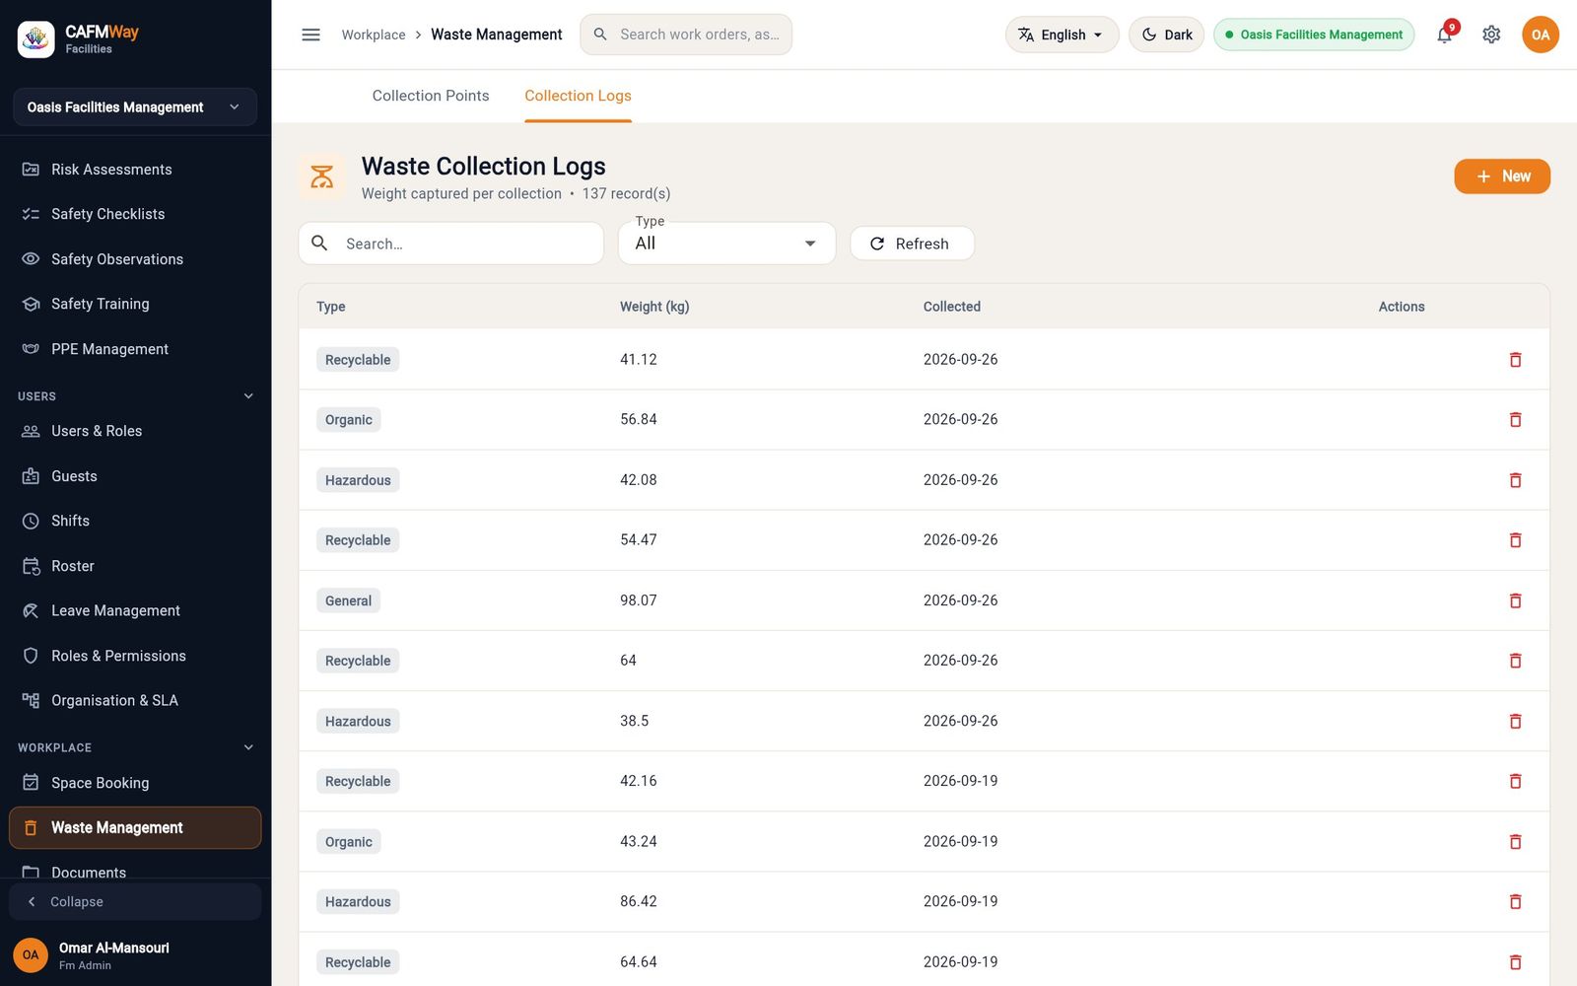Delete the Hazardous 86.42 log row
Image resolution: width=1577 pixels, height=986 pixels.
(x=1515, y=902)
